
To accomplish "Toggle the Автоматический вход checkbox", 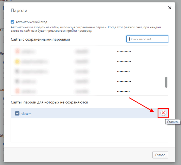I will coord(12,22).
